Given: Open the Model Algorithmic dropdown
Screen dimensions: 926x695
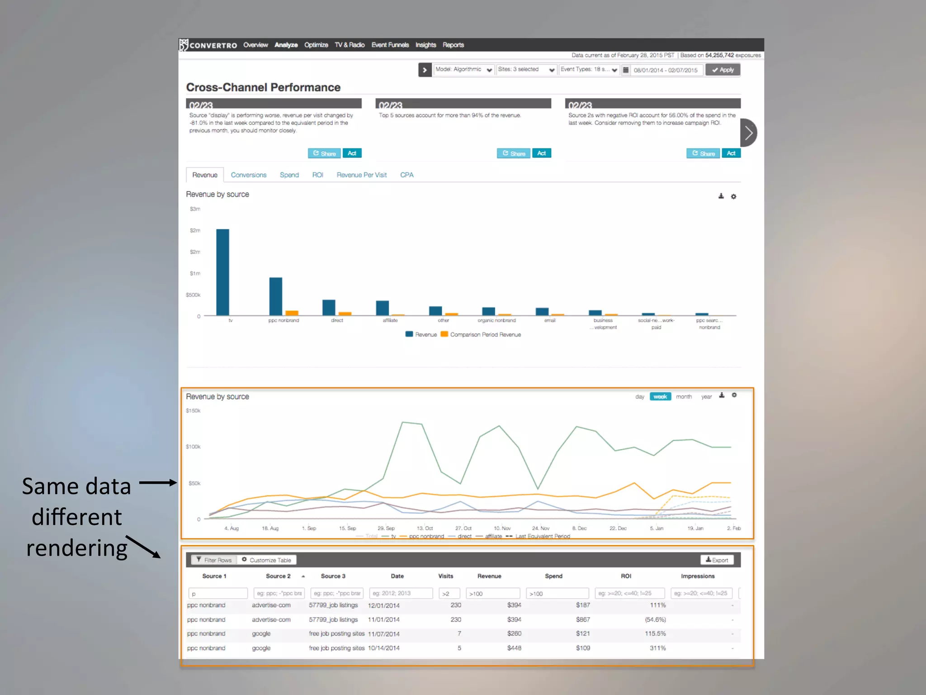Looking at the screenshot, I should coord(463,70).
